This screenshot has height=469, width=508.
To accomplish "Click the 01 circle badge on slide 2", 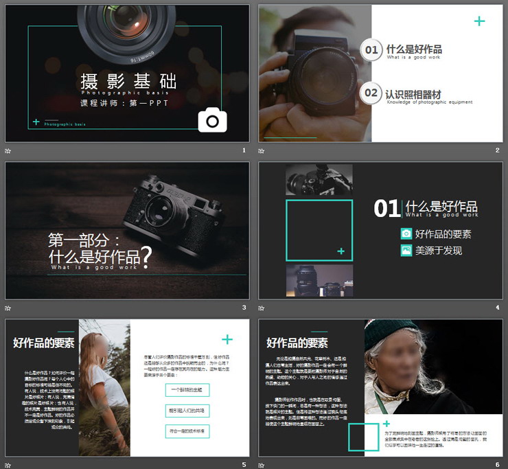I will coord(371,49).
